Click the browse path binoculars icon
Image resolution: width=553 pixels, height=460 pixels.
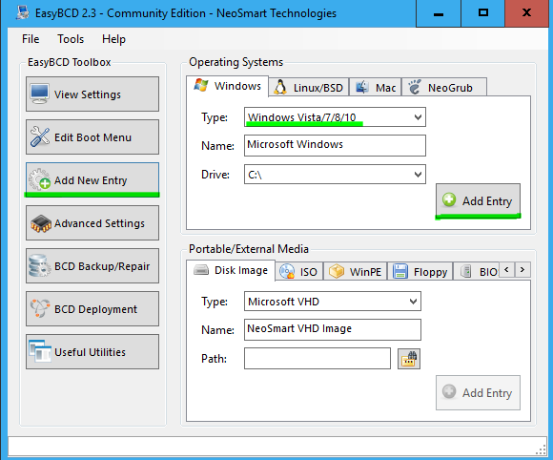pos(409,359)
